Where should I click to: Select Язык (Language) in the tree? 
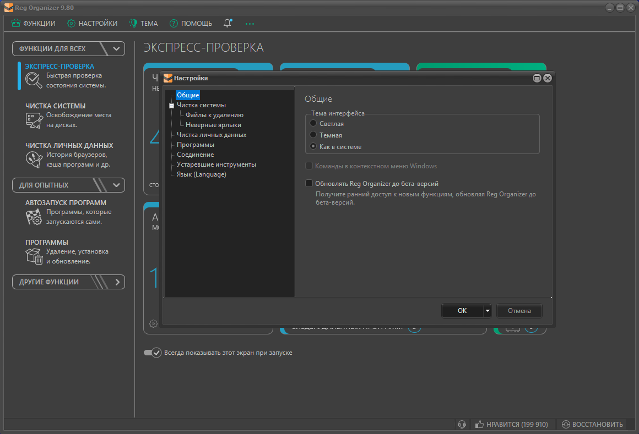coord(201,174)
